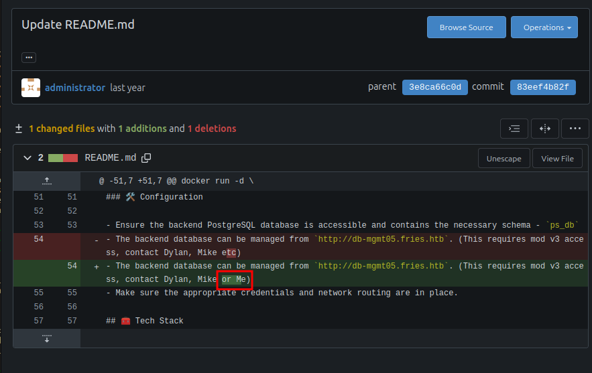
Task: Click the added line 54 number
Action: click(x=72, y=266)
